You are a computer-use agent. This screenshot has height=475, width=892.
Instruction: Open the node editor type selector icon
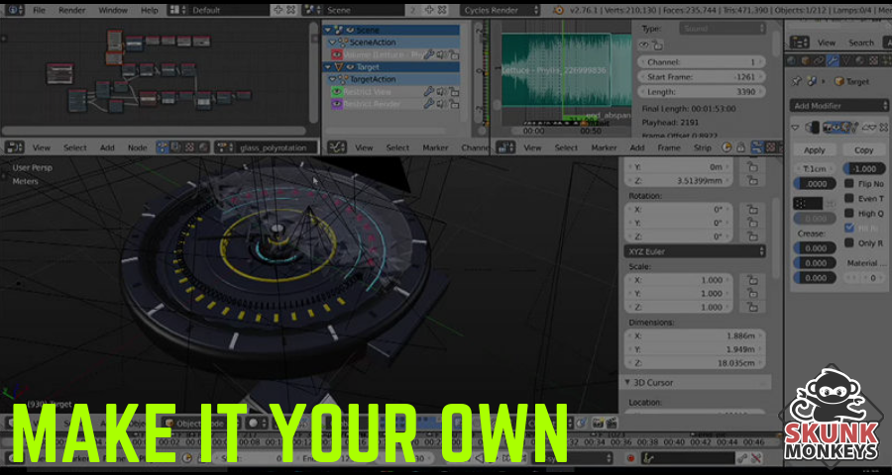tap(14, 147)
